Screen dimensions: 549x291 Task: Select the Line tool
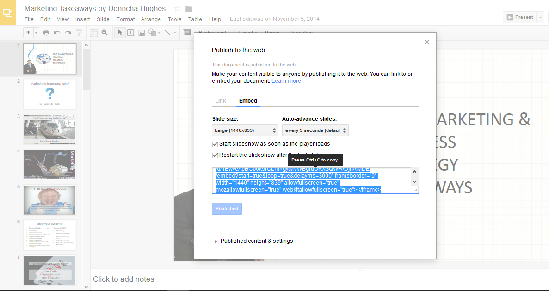tap(167, 32)
